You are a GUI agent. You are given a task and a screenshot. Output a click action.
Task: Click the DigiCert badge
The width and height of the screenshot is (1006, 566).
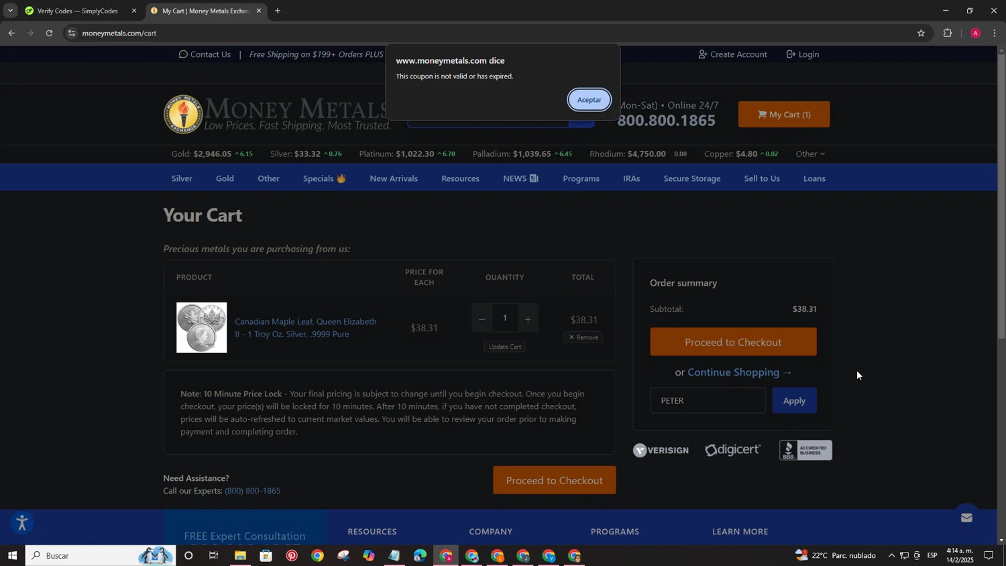732,450
